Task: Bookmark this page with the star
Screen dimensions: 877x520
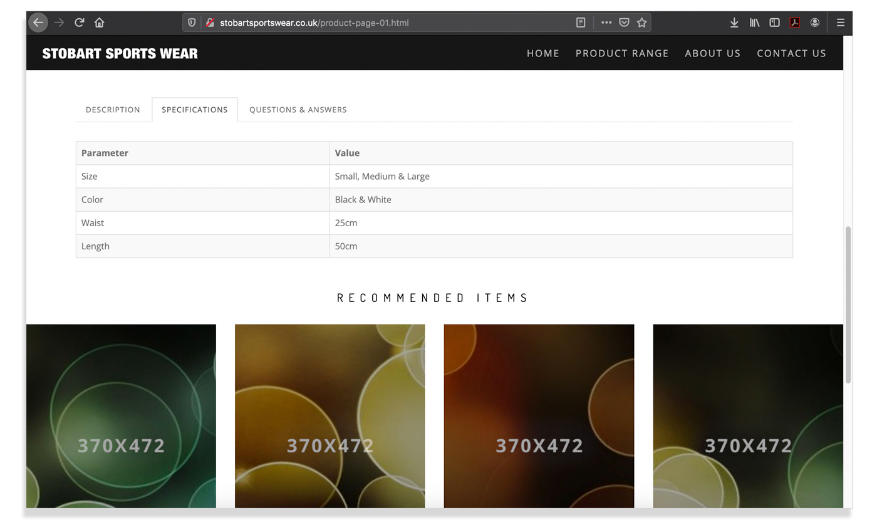Action: tap(641, 23)
